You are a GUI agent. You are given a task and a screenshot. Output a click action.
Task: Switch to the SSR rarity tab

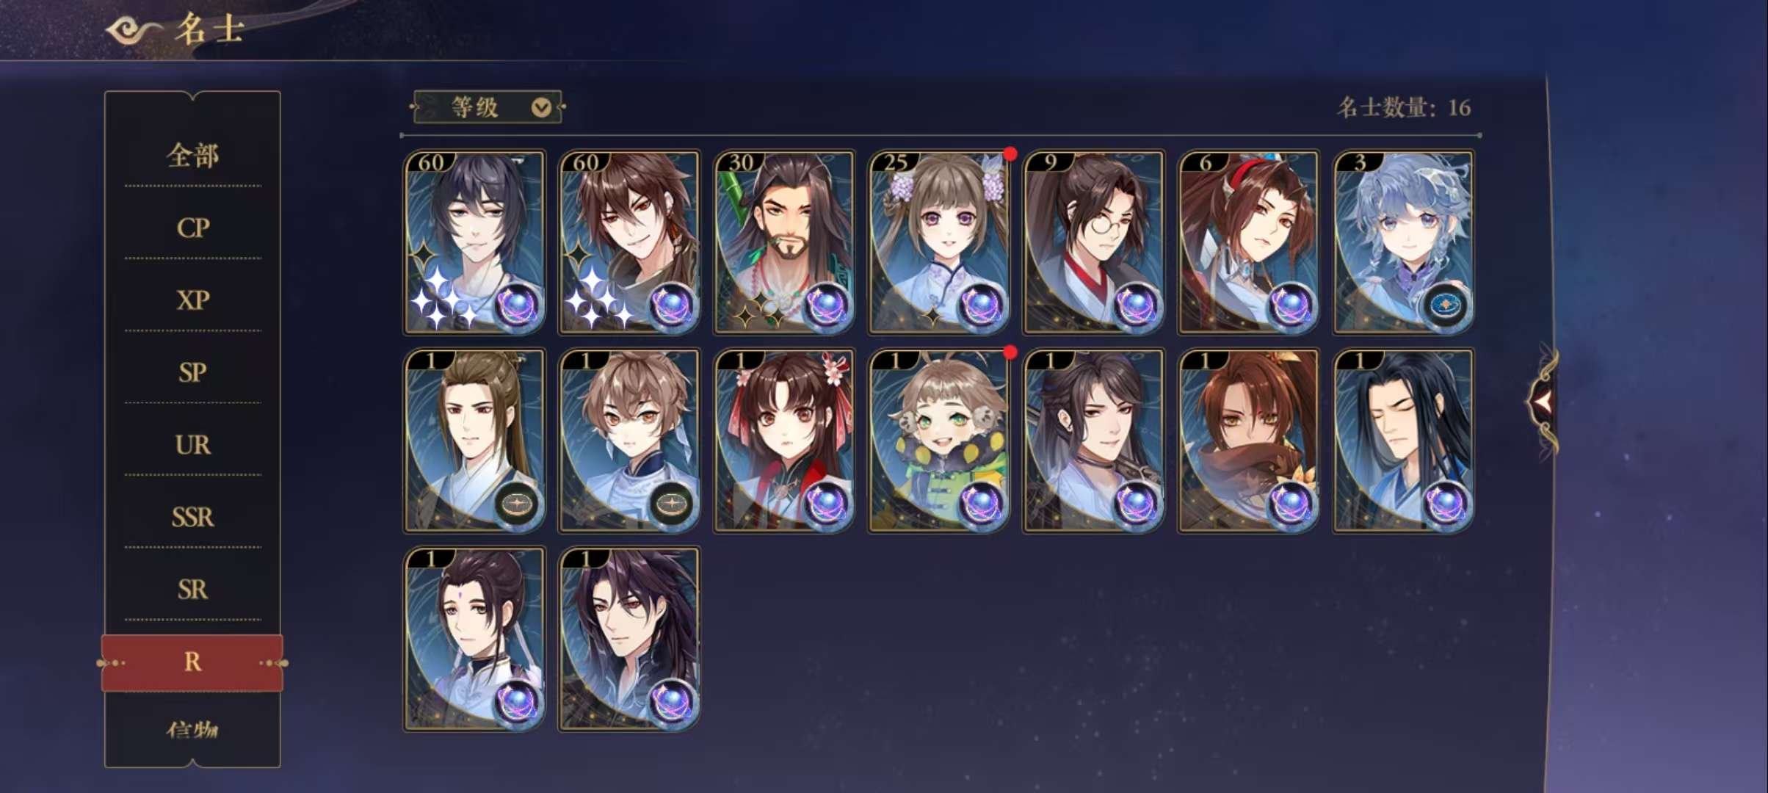192,517
